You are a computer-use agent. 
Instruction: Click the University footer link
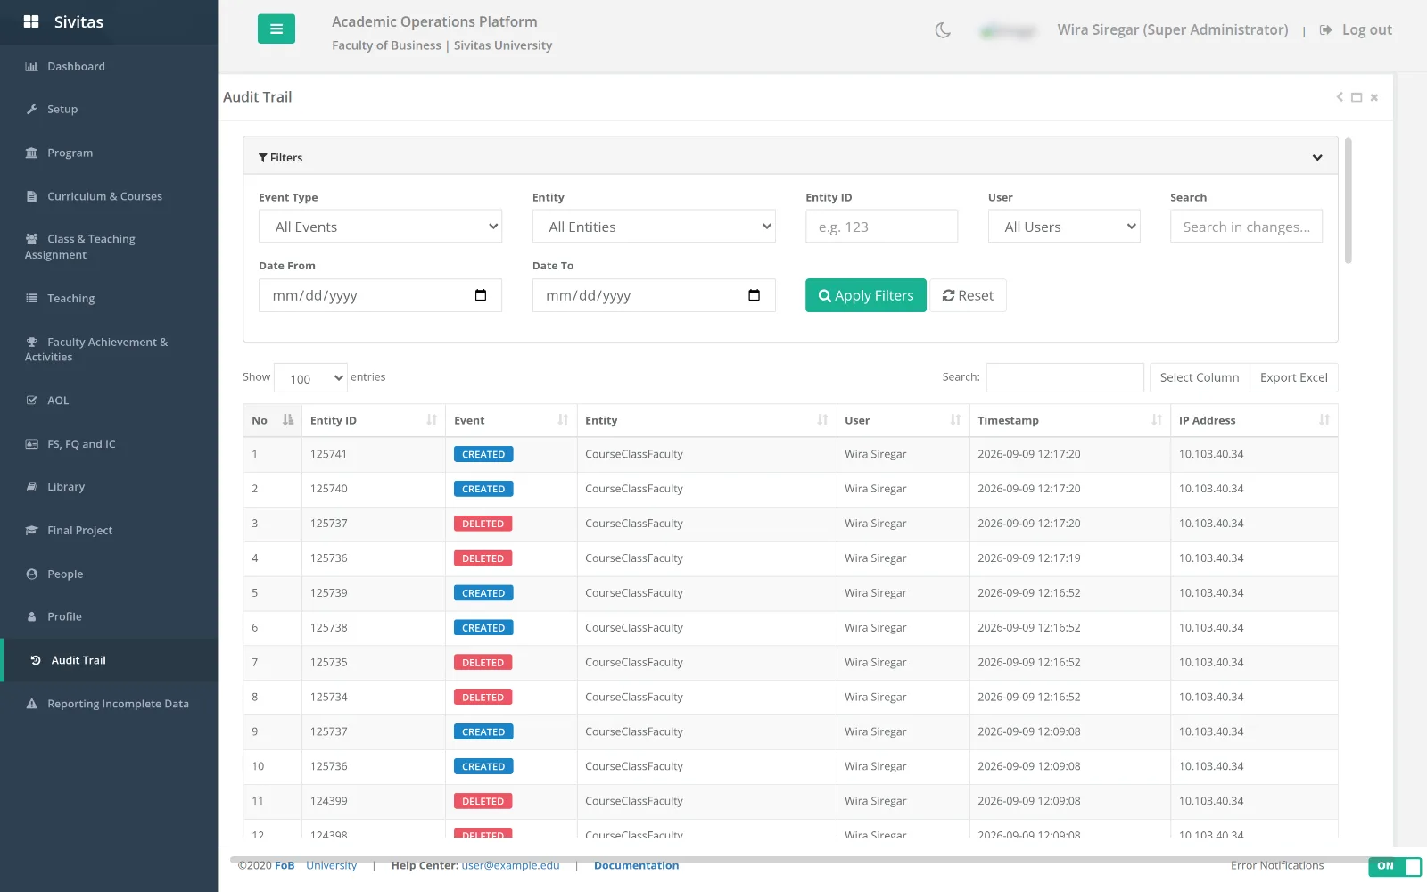[x=331, y=865]
